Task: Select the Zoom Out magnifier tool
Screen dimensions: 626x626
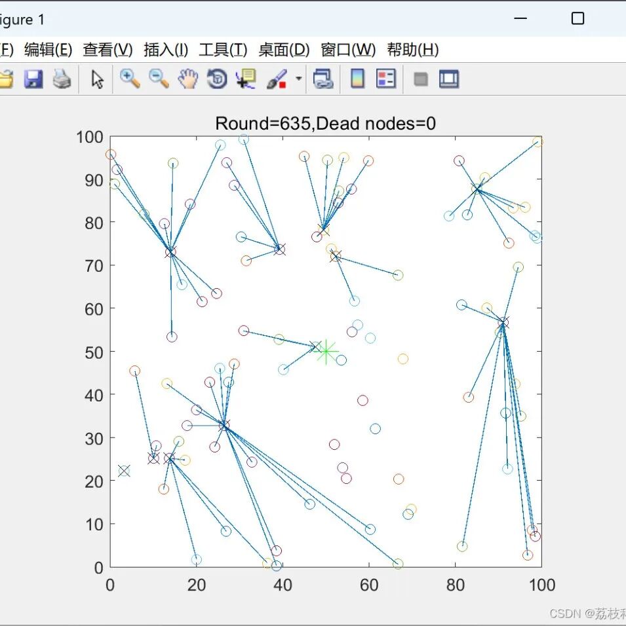Action: click(x=159, y=79)
